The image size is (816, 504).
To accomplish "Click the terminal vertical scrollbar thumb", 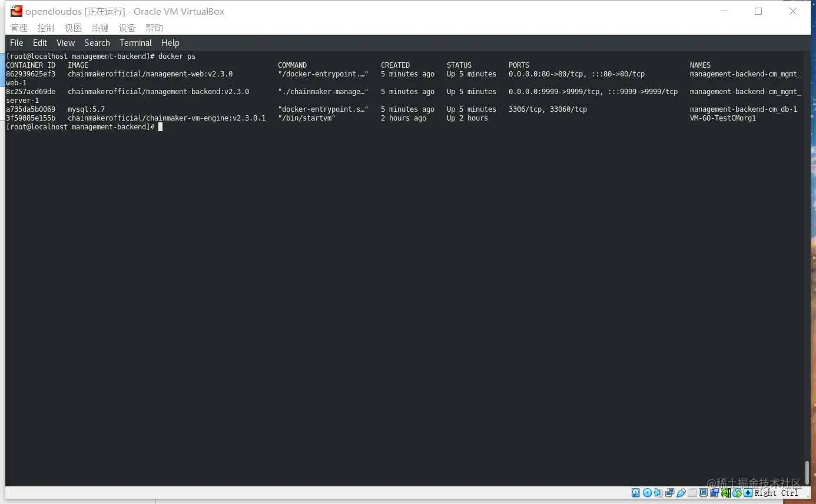I will pos(807,472).
